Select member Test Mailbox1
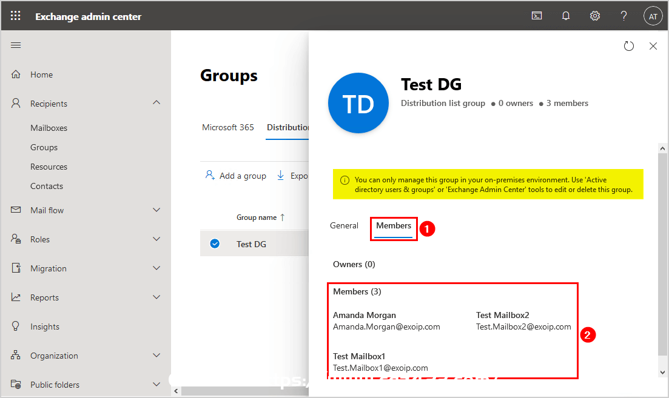This screenshot has height=398, width=669. (x=359, y=356)
